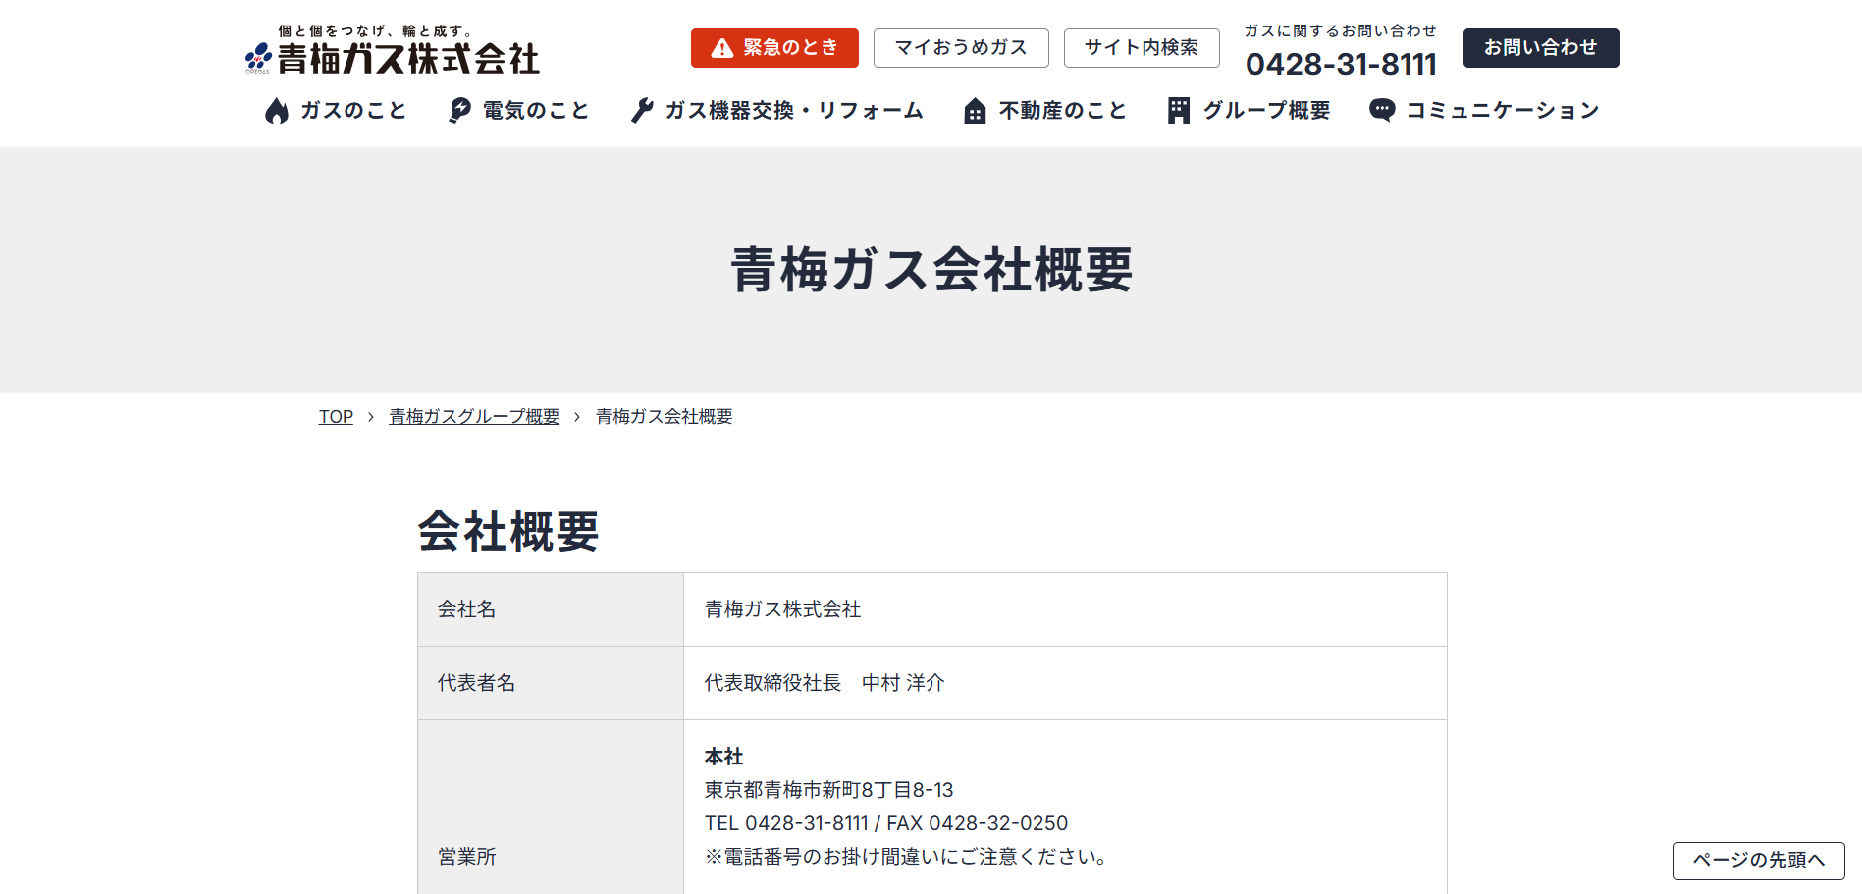
Task: Click the speech bubble communication icon
Action: tap(1382, 110)
